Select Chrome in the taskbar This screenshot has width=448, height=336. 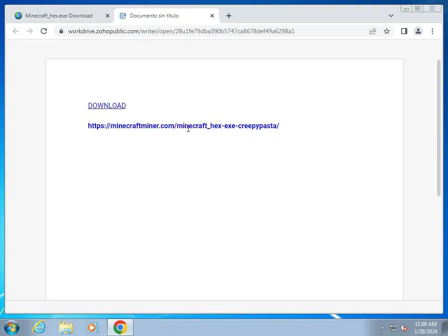(120, 327)
